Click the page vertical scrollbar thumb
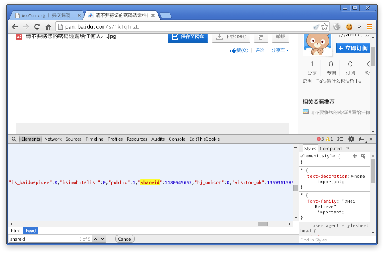 (373, 56)
